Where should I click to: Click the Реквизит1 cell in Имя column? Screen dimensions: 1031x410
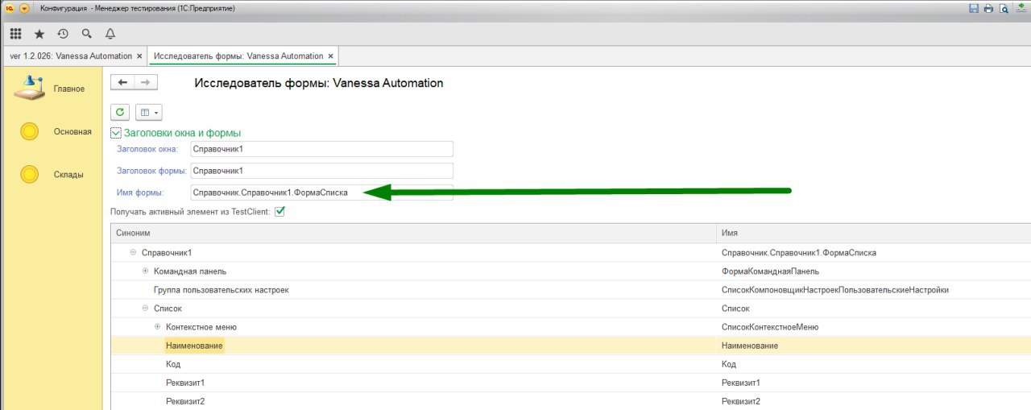click(x=873, y=383)
